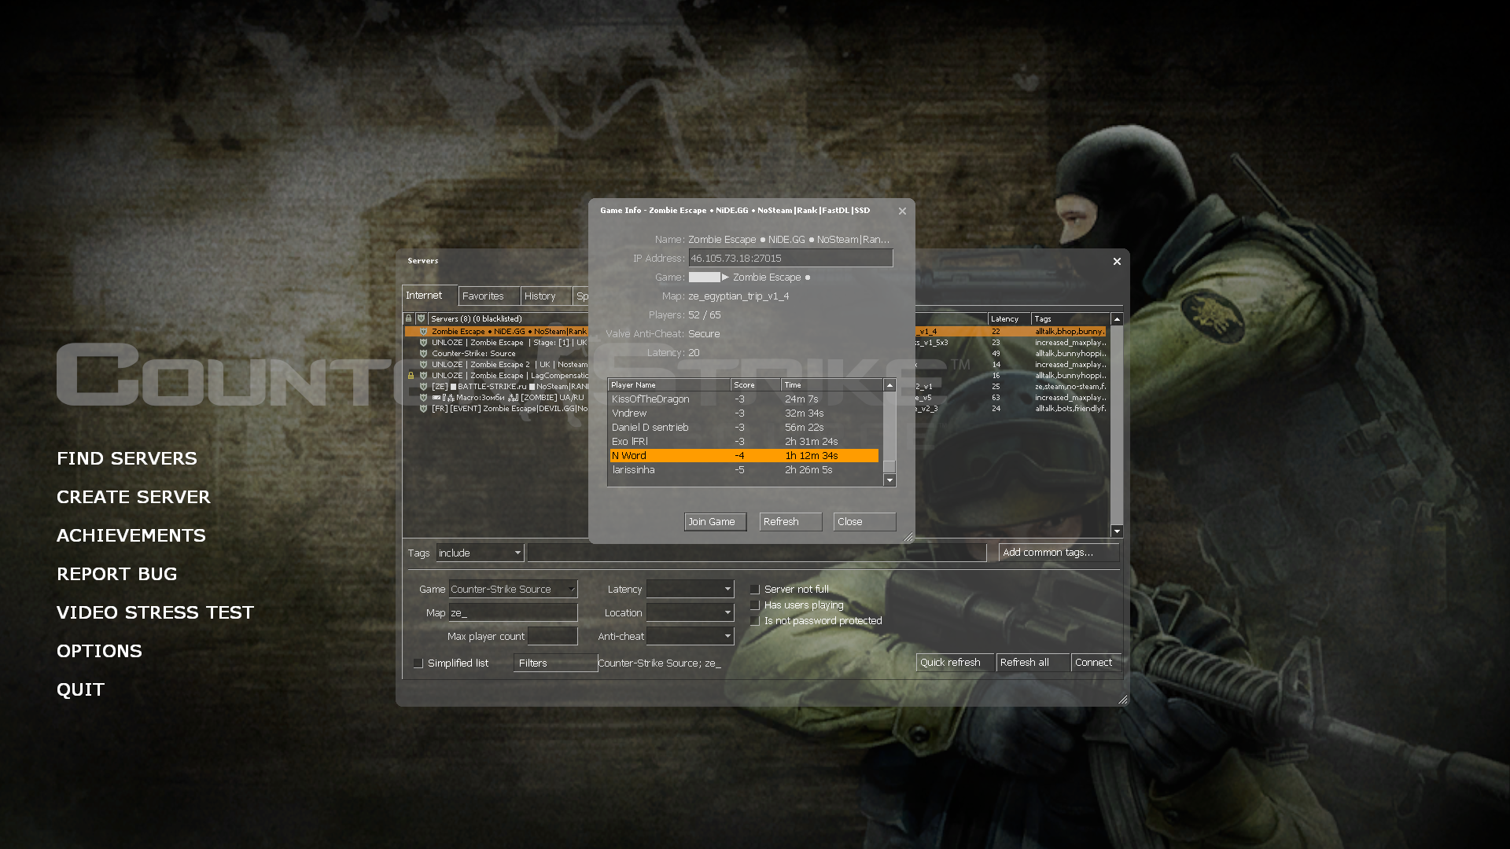Click the password lock column header icon
The image size is (1510, 849).
(x=408, y=318)
